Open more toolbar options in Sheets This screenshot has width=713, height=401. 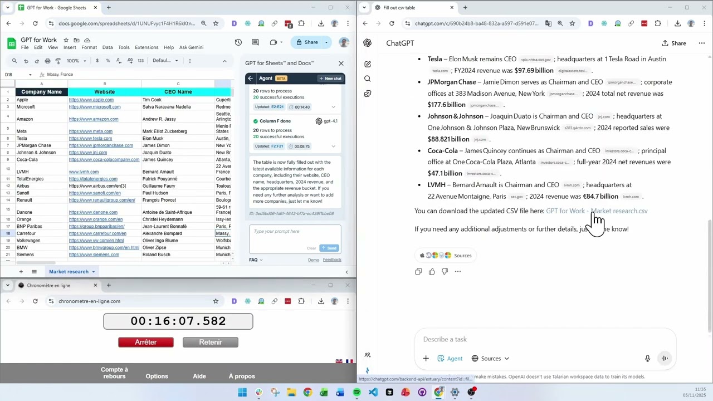190,61
